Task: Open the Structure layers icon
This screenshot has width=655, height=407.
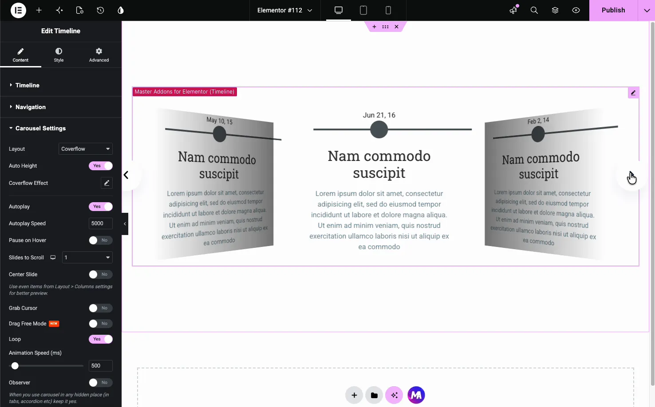Action: click(555, 10)
